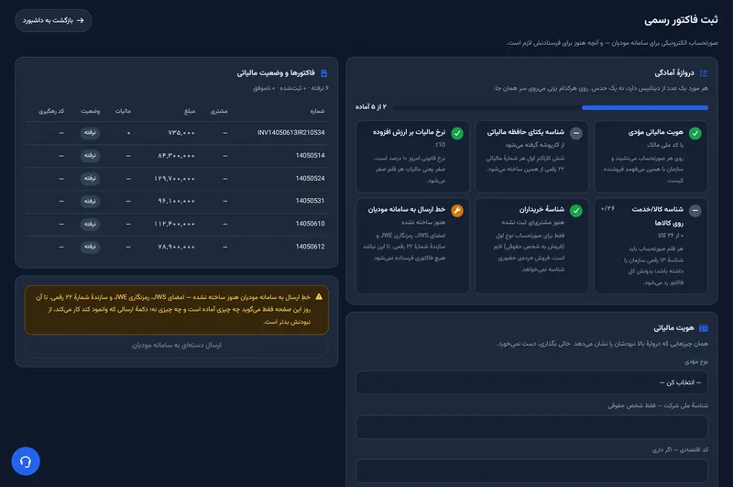Open the شناسهٔ خریداران readiness card
The height and width of the screenshot is (487, 733).
pos(531,246)
